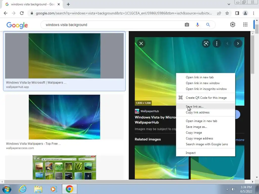Open the Windows Vista by Microsoft thumbnail
This screenshot has height=194, width=259.
64,56
